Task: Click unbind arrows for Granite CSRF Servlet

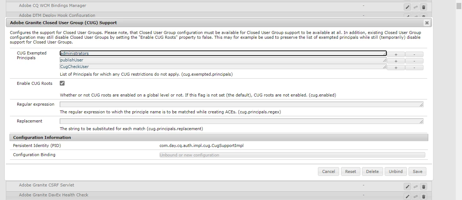Action: [x=415, y=186]
